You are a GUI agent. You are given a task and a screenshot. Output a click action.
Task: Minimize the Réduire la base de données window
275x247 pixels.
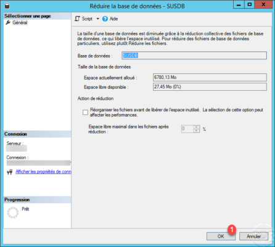pyautogui.click(x=239, y=5)
